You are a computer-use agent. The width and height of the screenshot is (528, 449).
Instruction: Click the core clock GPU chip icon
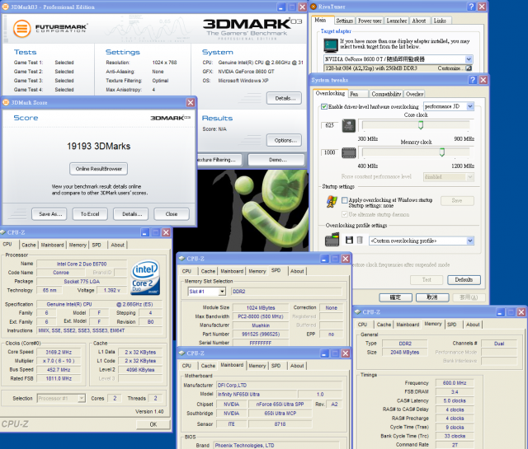pyautogui.click(x=349, y=126)
